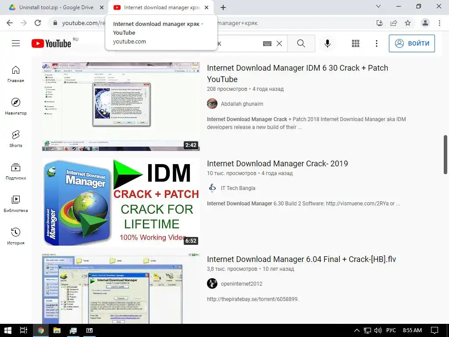Show hidden system tray icons

[357, 330]
